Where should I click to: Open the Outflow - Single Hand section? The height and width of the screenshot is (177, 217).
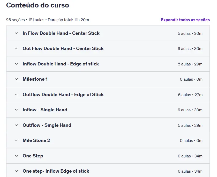pyautogui.click(x=47, y=125)
